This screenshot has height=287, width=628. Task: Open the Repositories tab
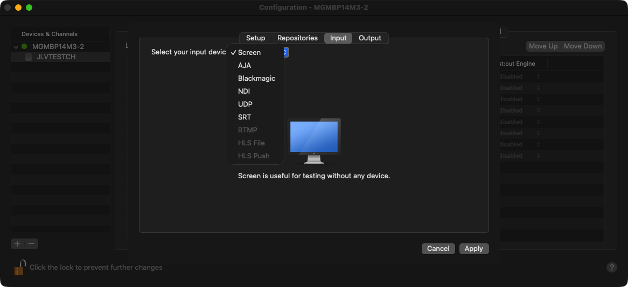(x=297, y=38)
